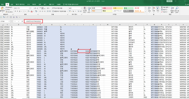
Task: Open the 파일 (File) tab
Action: [2, 4]
